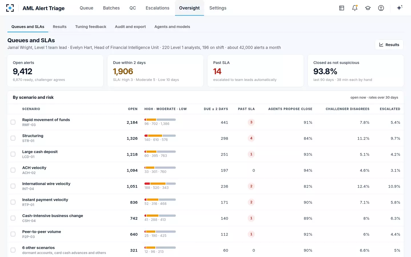Go to the Queue tab

click(x=86, y=8)
